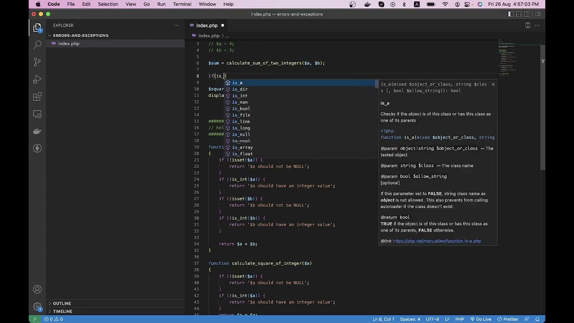Toggle primary side bar layout icon
Viewport: 574px width, 323px height.
511,14
